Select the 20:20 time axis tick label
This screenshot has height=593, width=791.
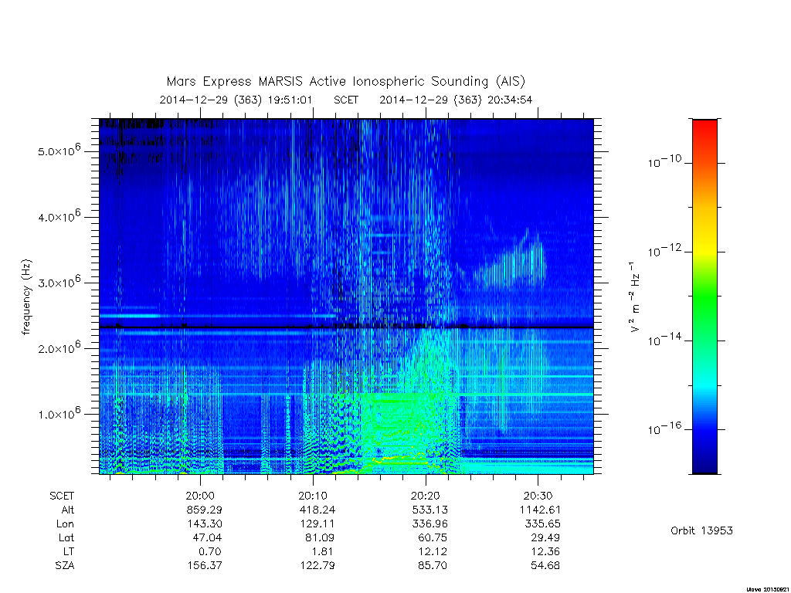pyautogui.click(x=426, y=496)
